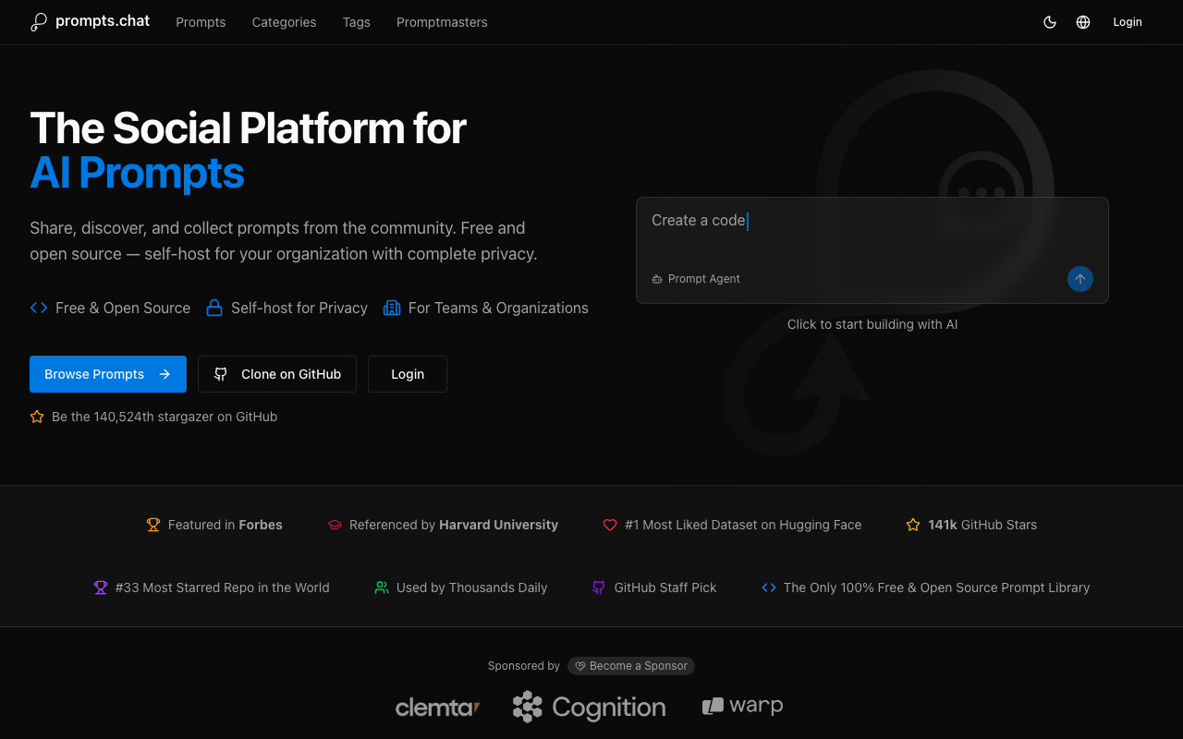Click Login in the top navigation
Image resolution: width=1183 pixels, height=739 pixels.
point(1127,22)
